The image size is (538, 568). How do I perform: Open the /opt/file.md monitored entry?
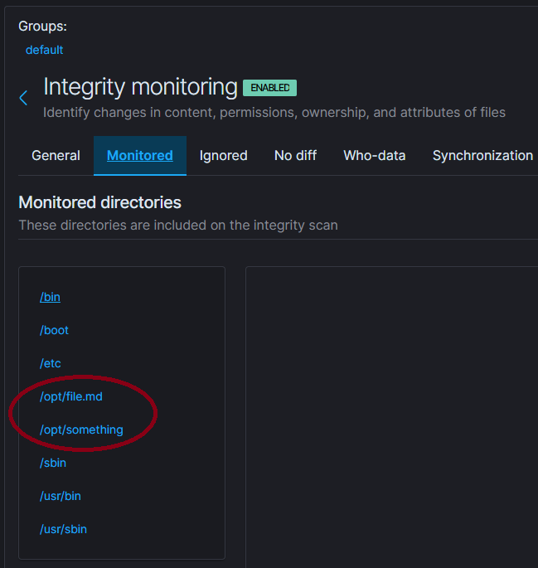pos(71,396)
